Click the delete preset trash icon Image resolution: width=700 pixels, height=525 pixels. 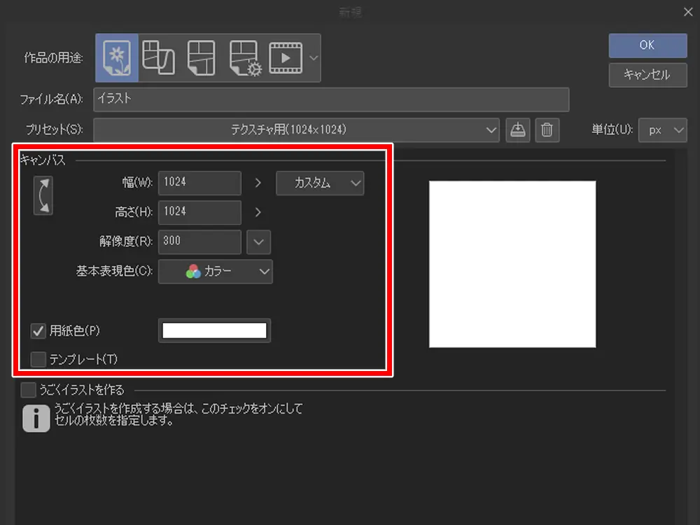point(547,130)
